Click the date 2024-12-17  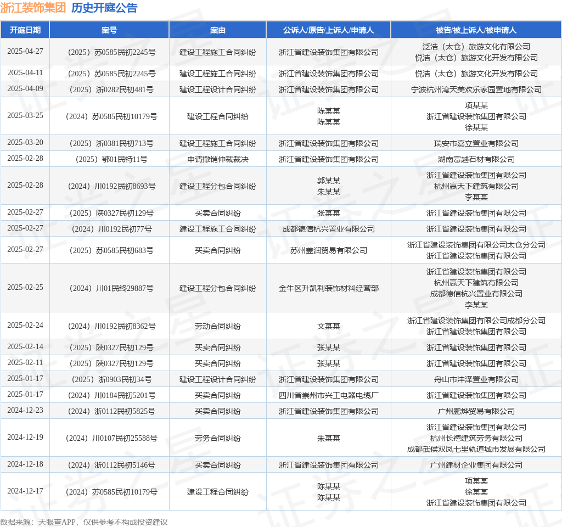point(25,491)
